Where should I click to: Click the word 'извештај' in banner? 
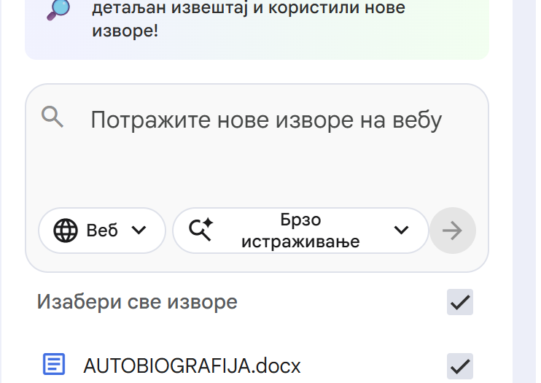click(x=210, y=9)
